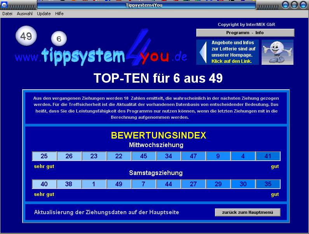Click the 'Klick auf den Link.' text
This screenshot has width=309, height=234.
point(232,61)
